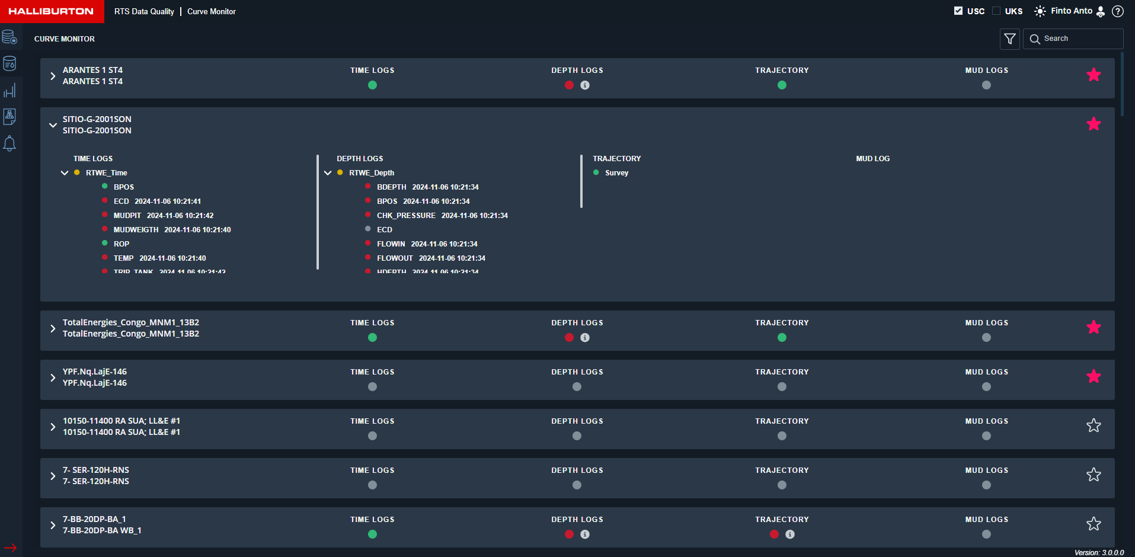Click 7-BB-20DP-BA_1 time logs green status
The height and width of the screenshot is (557, 1135).
coord(372,534)
